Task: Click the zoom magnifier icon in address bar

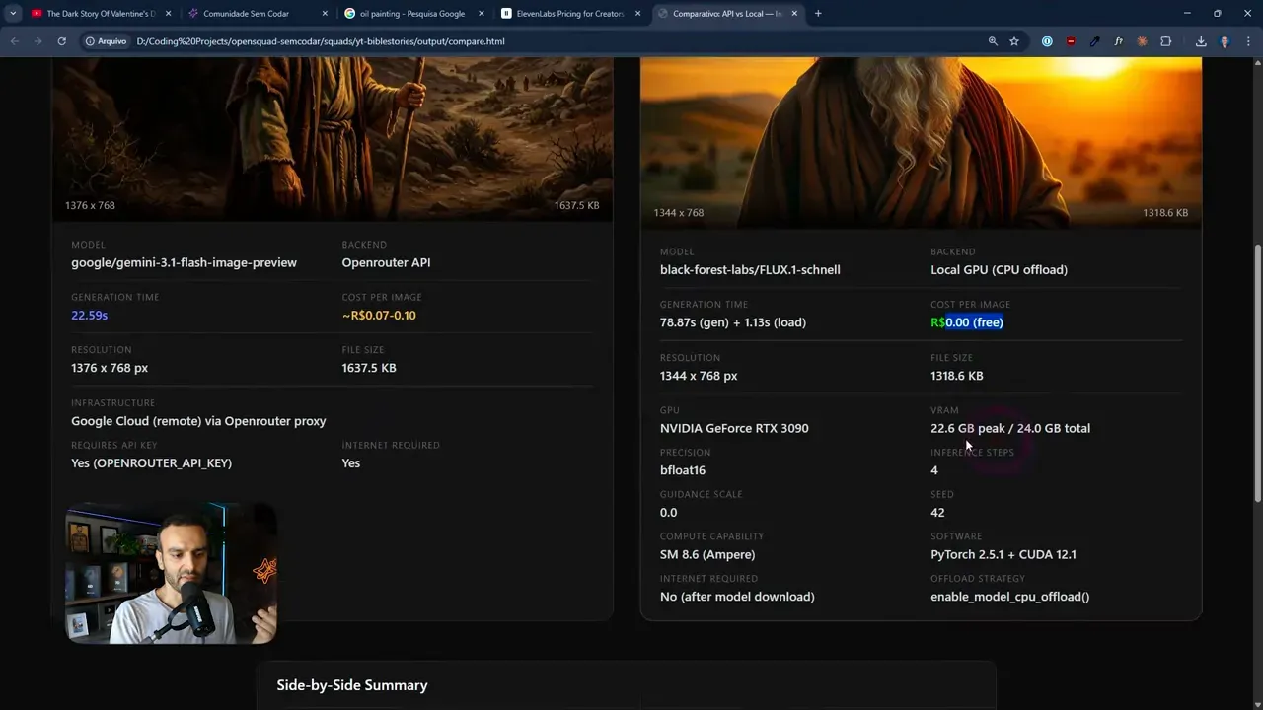Action: (x=993, y=41)
